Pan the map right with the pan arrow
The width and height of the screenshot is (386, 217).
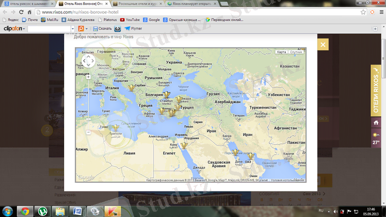tap(93, 61)
